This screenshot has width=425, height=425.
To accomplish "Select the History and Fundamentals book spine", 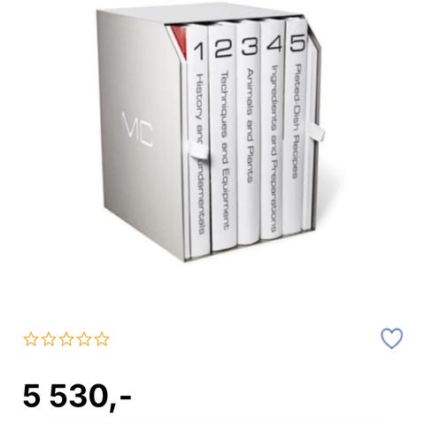I will click(198, 142).
